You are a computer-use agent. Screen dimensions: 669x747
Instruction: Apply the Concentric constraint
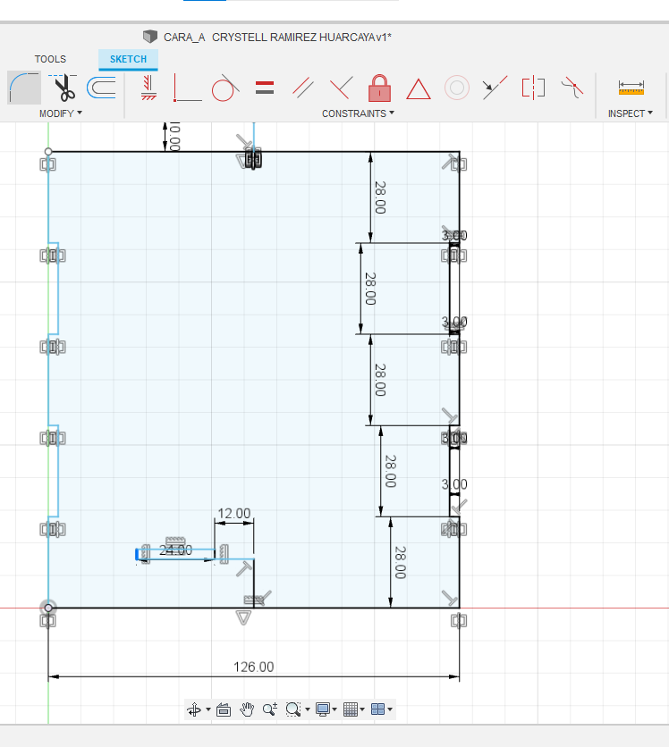tap(457, 88)
